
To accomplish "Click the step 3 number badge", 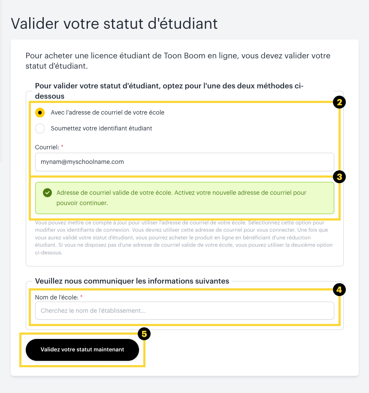I will point(339,176).
